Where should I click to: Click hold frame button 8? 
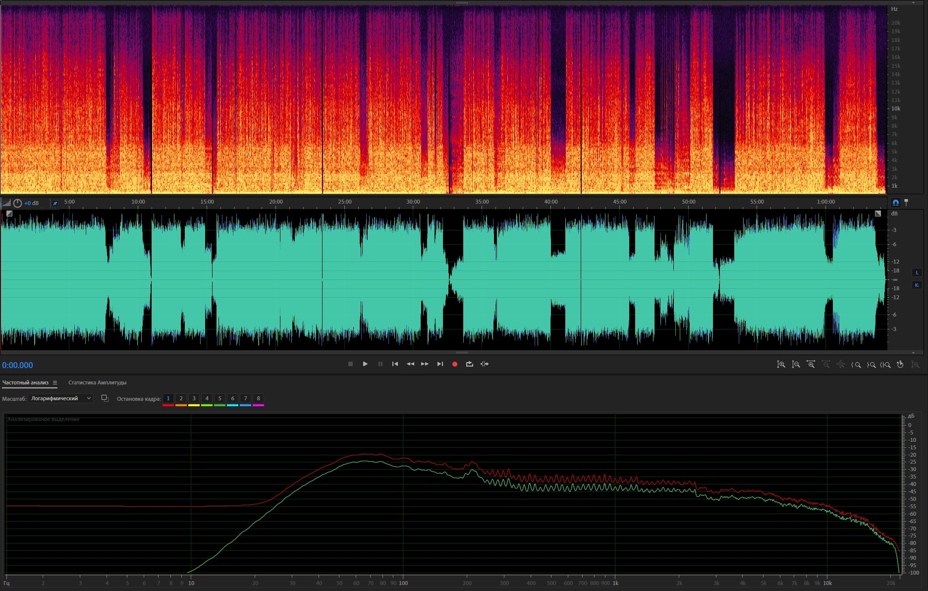tap(258, 398)
